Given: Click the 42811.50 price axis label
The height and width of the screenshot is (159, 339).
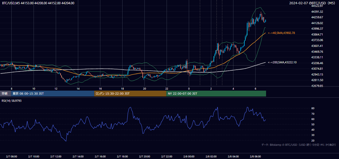Looking at the screenshot, I should pyautogui.click(x=317, y=80).
